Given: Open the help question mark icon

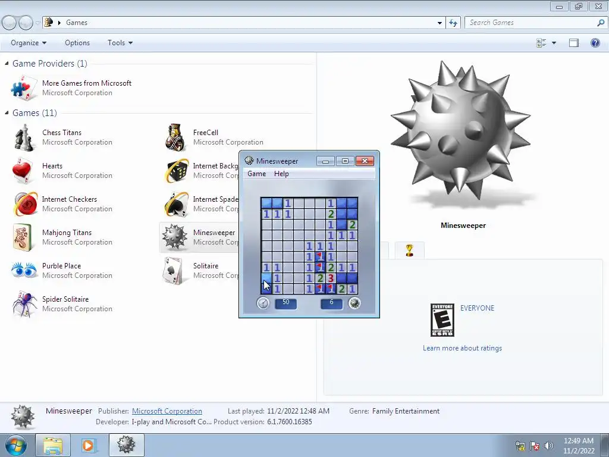Looking at the screenshot, I should 595,43.
